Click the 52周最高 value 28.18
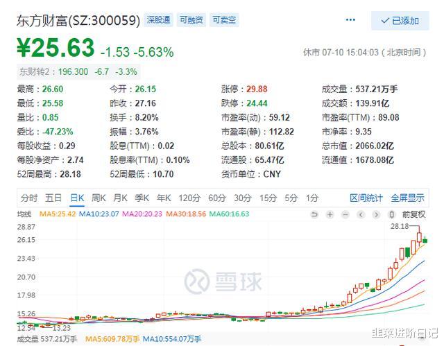The image size is (444, 346). click(70, 174)
